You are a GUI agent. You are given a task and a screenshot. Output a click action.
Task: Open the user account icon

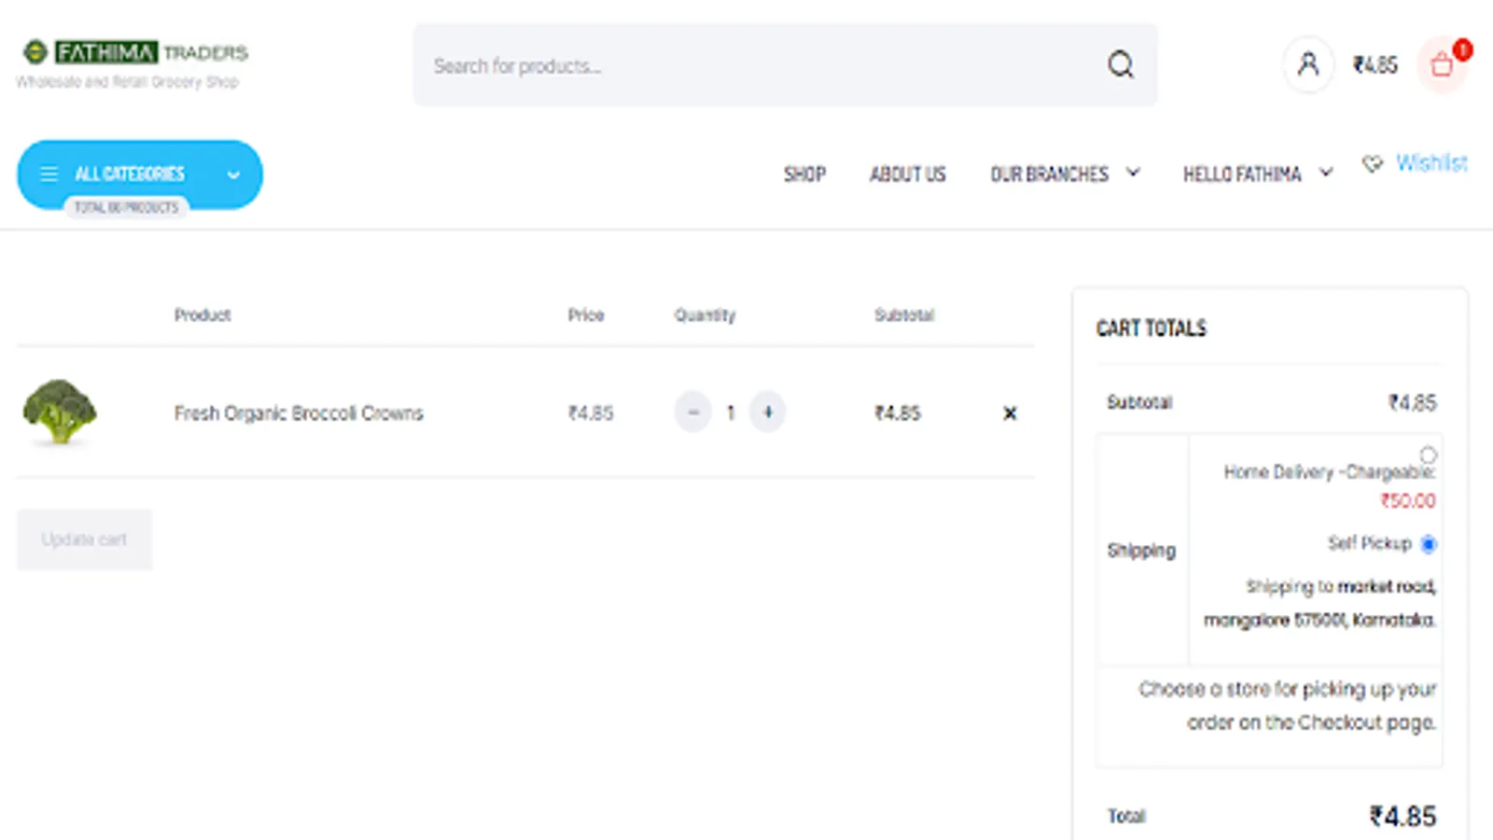tap(1308, 64)
